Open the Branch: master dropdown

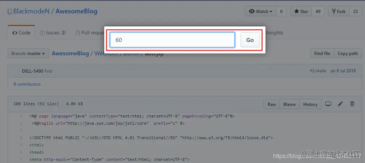tap(28, 53)
